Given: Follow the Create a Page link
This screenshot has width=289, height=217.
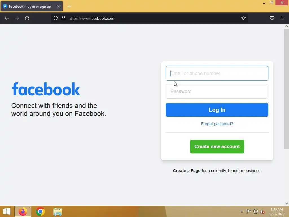Looking at the screenshot, I should pyautogui.click(x=187, y=171).
